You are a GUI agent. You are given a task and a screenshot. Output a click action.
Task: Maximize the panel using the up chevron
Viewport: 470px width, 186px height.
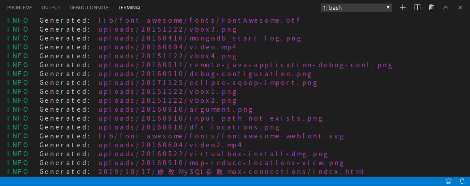click(446, 8)
